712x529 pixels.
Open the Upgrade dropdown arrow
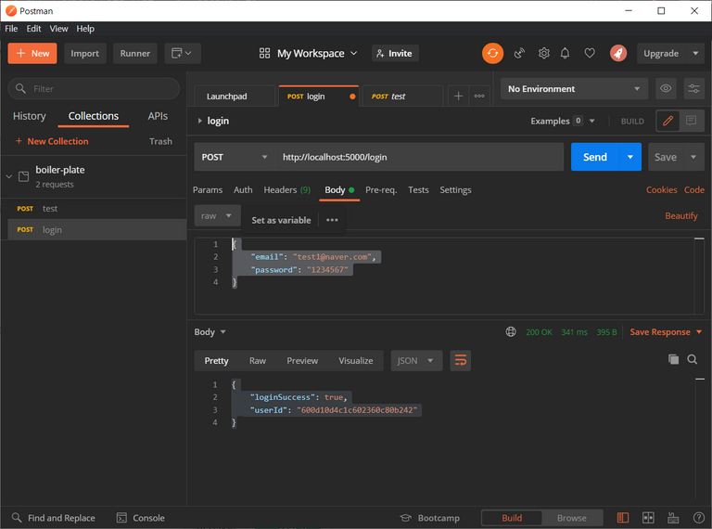[695, 53]
